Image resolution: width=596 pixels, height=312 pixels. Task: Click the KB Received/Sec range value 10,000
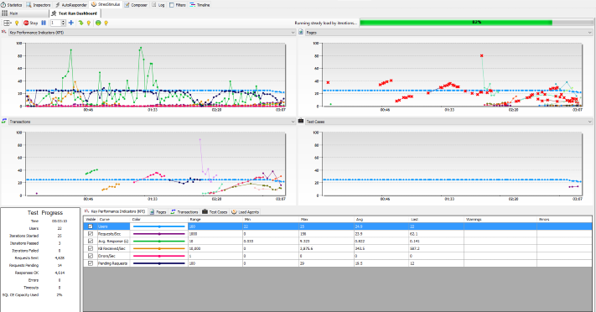click(194, 248)
